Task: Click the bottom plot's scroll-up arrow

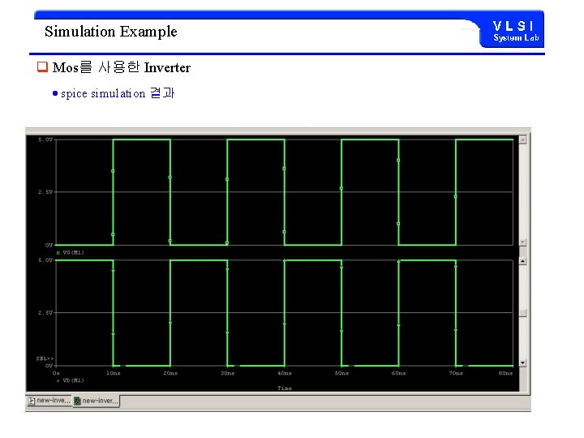Action: tap(523, 261)
